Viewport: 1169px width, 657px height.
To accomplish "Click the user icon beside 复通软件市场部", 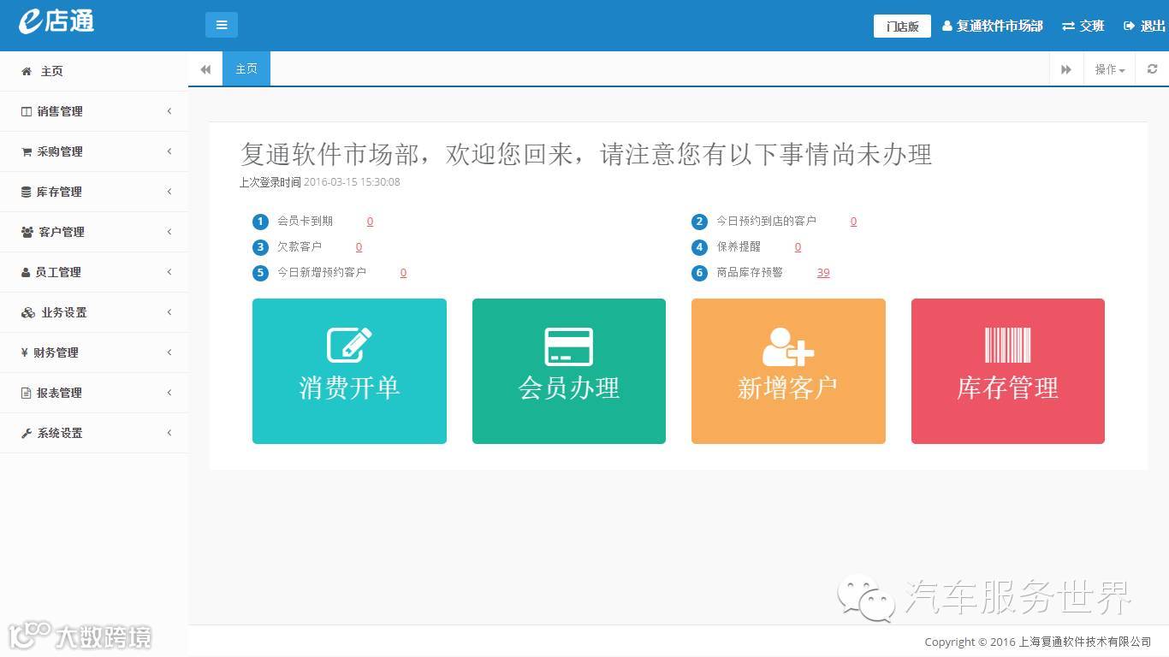I will pyautogui.click(x=947, y=27).
